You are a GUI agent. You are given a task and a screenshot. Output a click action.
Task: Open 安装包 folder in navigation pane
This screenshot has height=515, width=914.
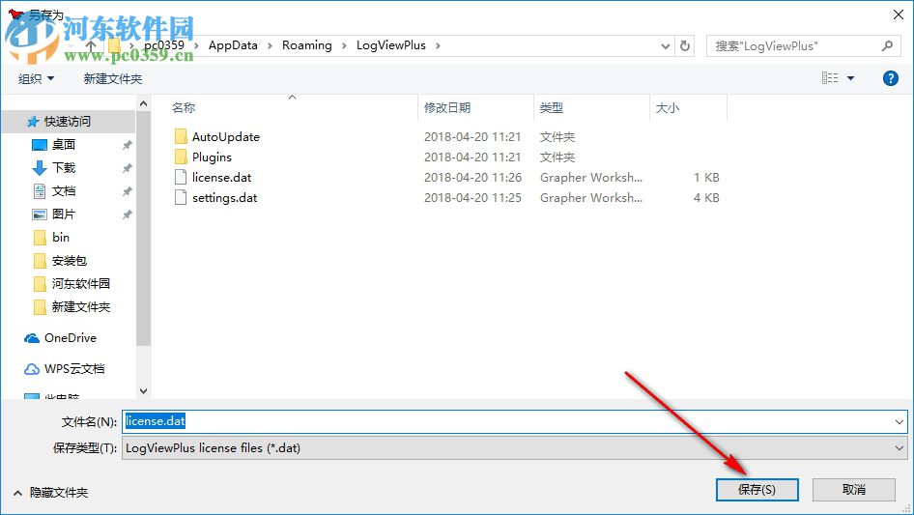point(70,261)
